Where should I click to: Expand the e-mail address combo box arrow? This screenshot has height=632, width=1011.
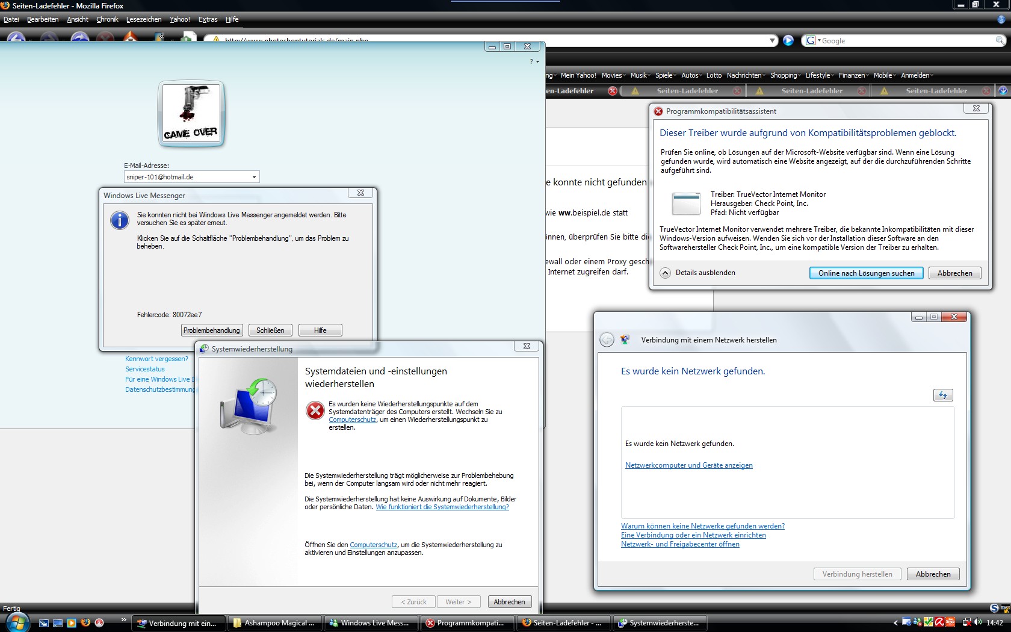click(x=254, y=177)
